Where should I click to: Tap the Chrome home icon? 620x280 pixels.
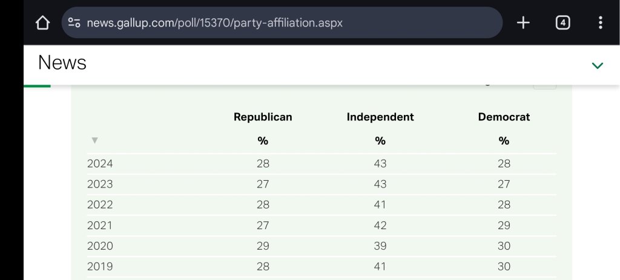(42, 23)
